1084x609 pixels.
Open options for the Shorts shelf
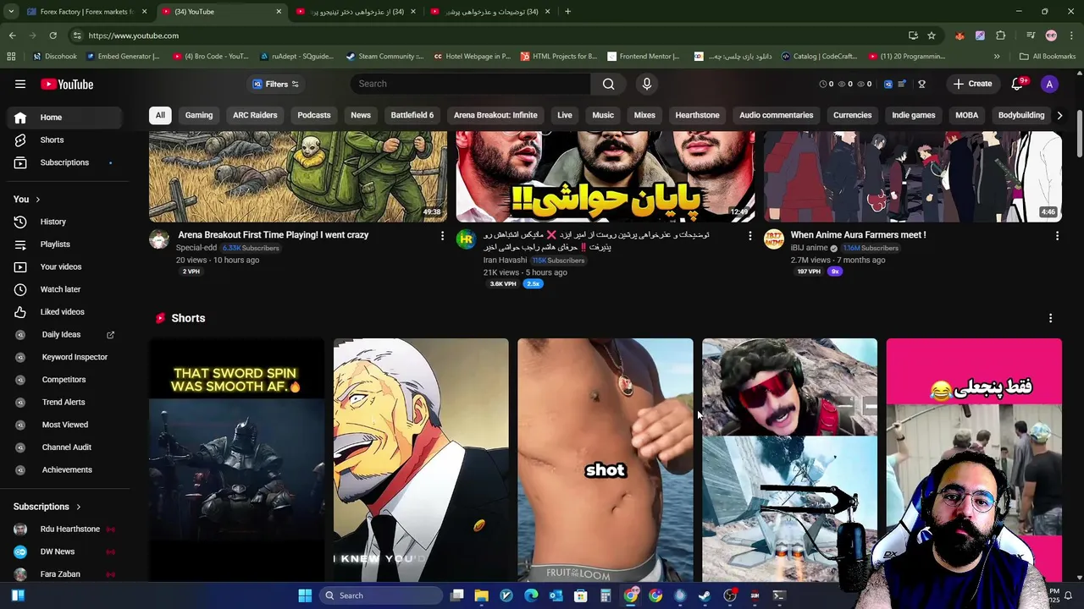coord(1050,318)
